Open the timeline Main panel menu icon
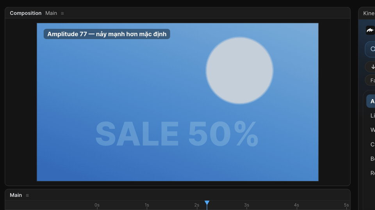Image resolution: width=375 pixels, height=210 pixels. coord(27,195)
